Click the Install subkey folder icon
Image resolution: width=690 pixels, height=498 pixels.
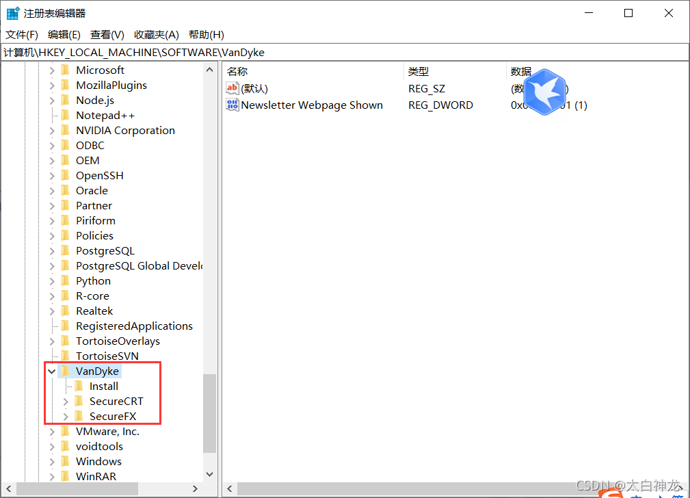pyautogui.click(x=79, y=386)
